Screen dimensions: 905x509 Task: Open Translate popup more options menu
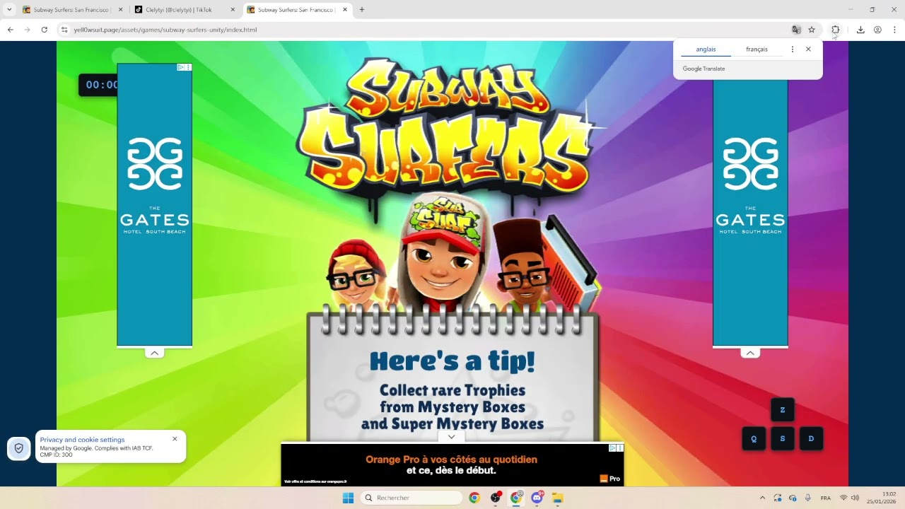[793, 49]
